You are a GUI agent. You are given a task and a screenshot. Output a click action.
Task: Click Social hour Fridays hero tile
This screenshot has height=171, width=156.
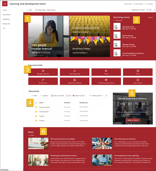90,47
